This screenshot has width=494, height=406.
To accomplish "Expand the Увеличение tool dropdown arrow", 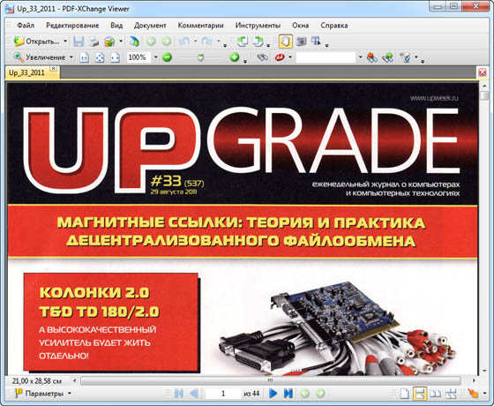I will (71, 57).
